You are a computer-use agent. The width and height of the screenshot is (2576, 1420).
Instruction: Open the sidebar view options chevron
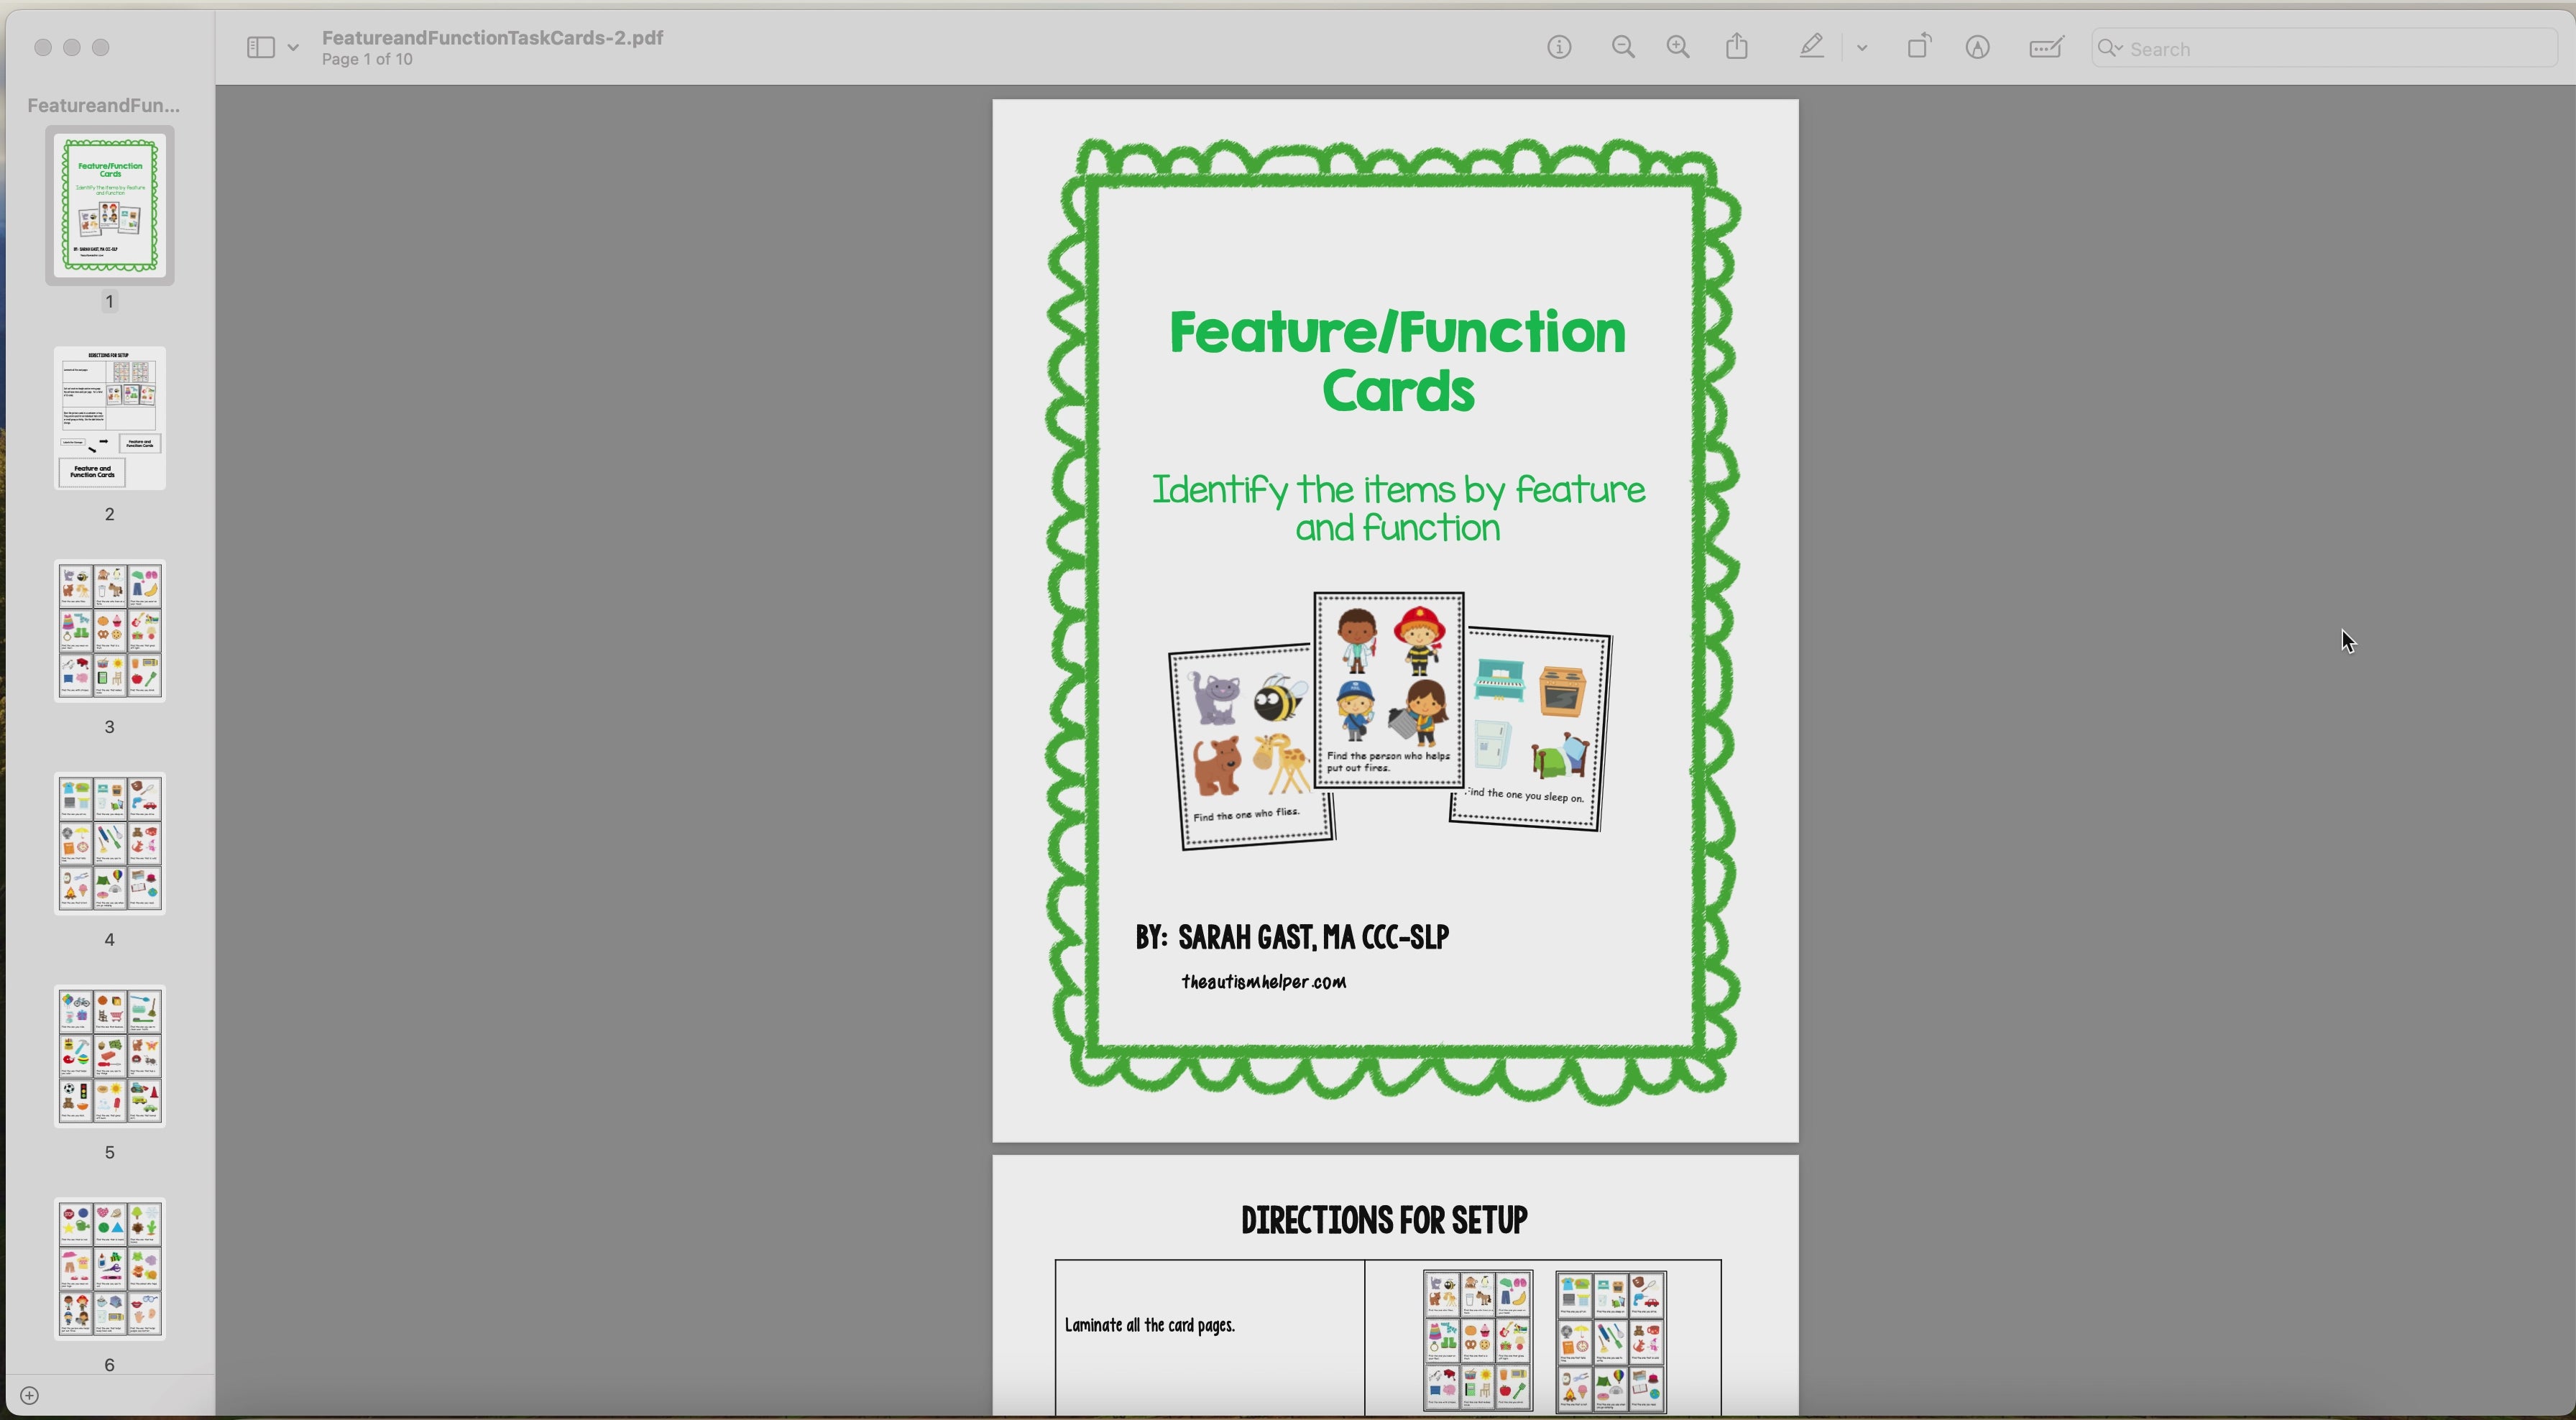[x=291, y=46]
